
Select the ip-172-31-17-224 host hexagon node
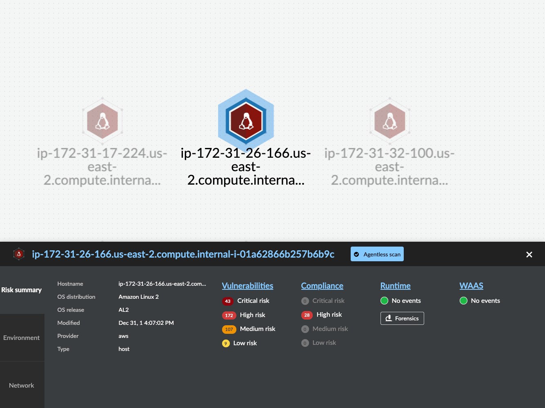pyautogui.click(x=102, y=121)
